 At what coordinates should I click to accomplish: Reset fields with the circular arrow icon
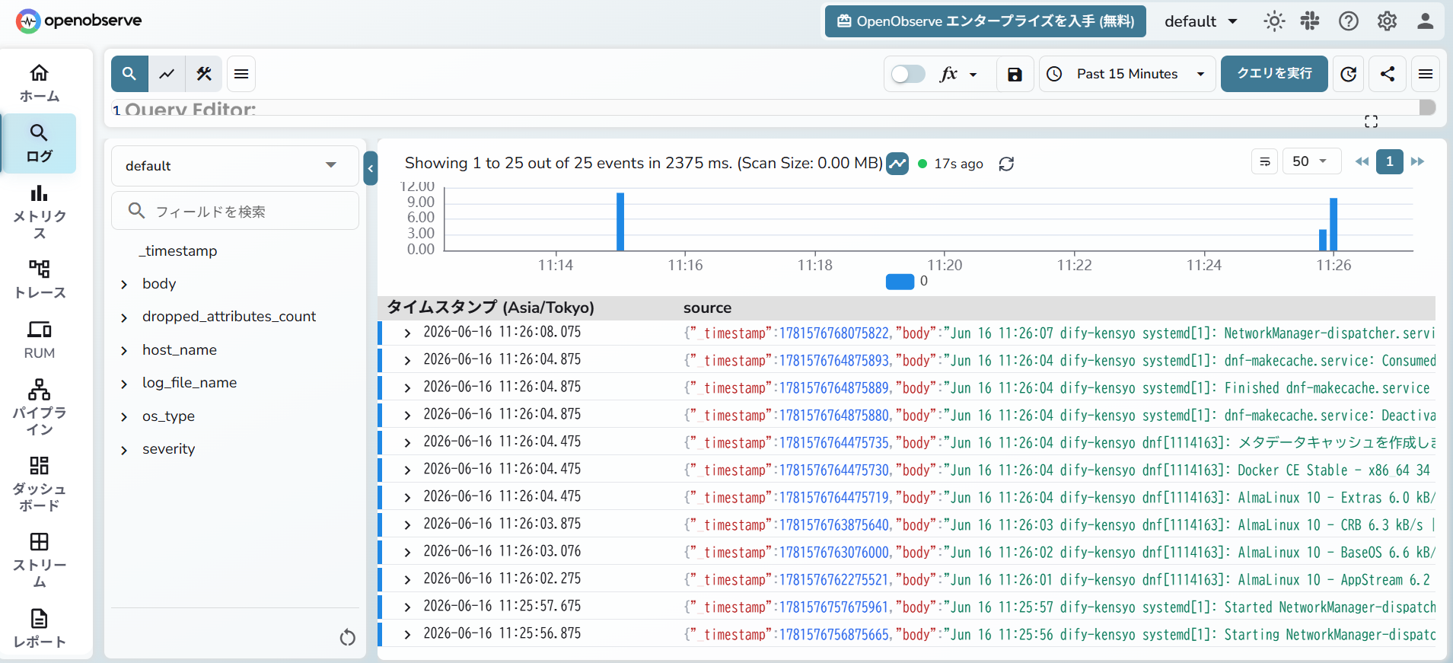(348, 637)
